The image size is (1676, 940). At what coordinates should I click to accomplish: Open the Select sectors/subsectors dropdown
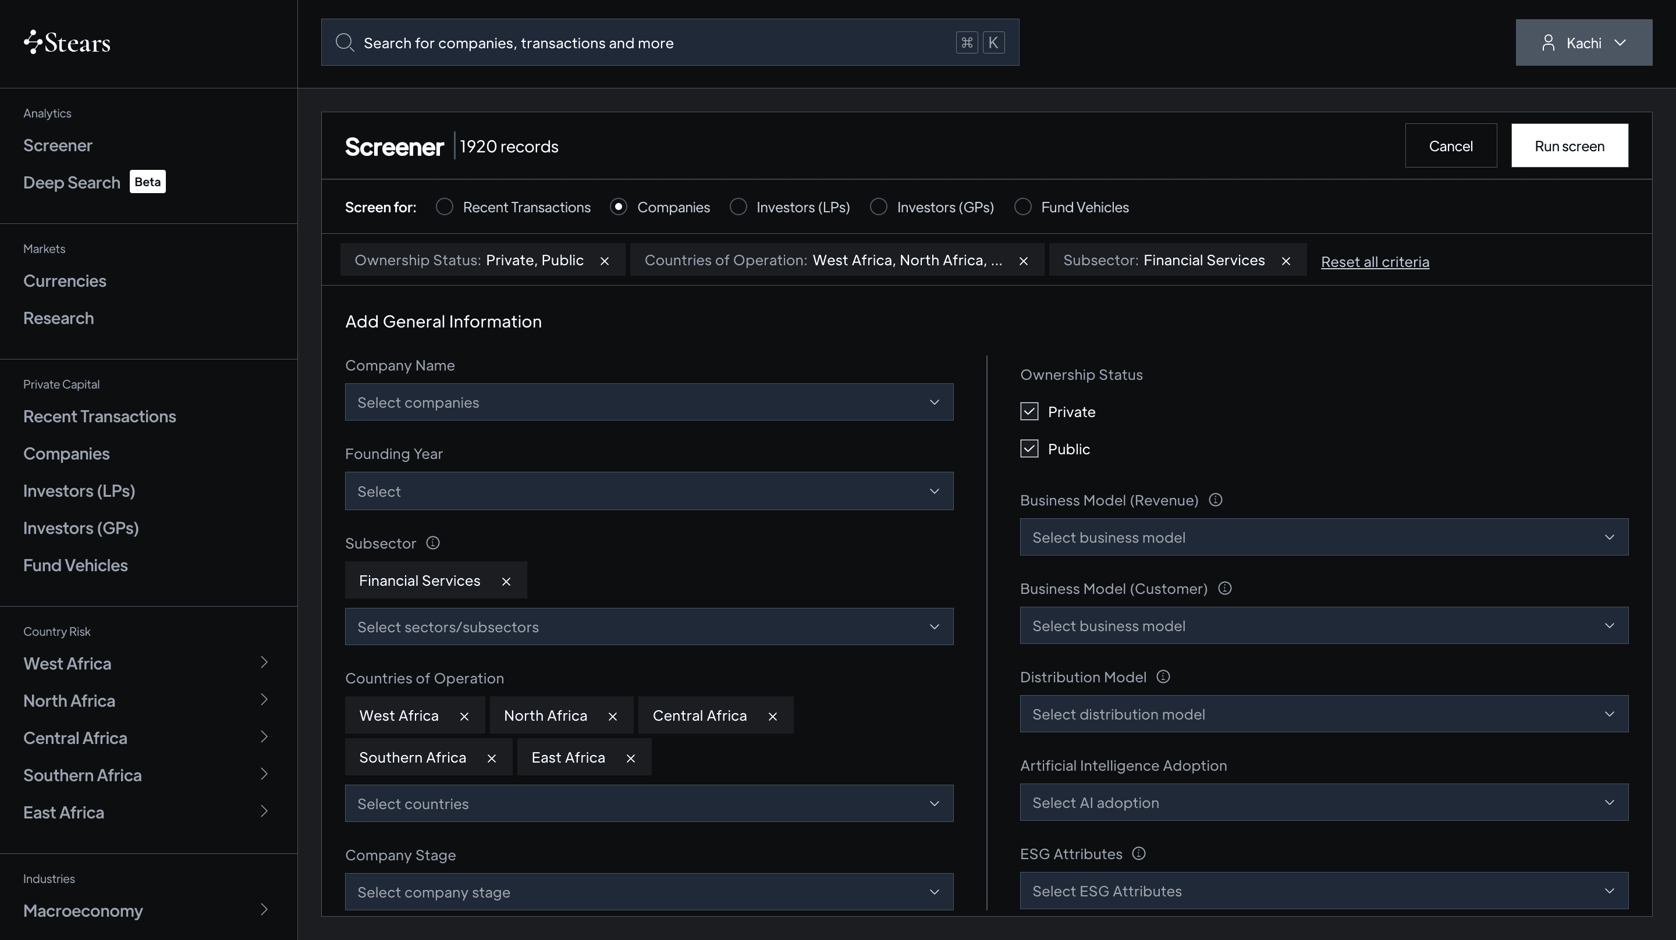point(649,627)
